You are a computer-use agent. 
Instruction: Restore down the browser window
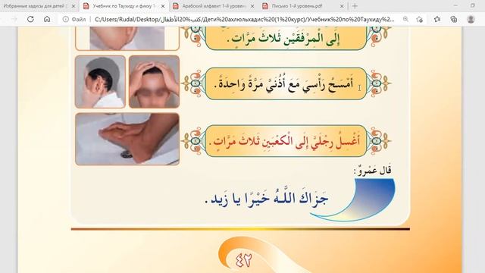coord(473,5)
